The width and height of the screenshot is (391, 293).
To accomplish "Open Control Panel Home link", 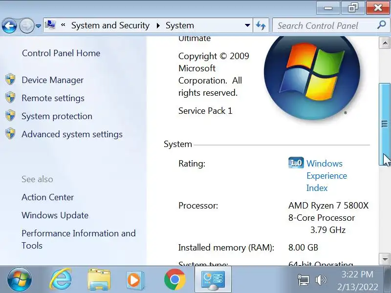I will pos(61,53).
